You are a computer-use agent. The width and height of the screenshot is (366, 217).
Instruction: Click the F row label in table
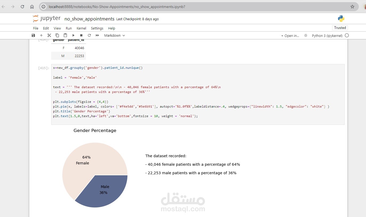pos(63,48)
